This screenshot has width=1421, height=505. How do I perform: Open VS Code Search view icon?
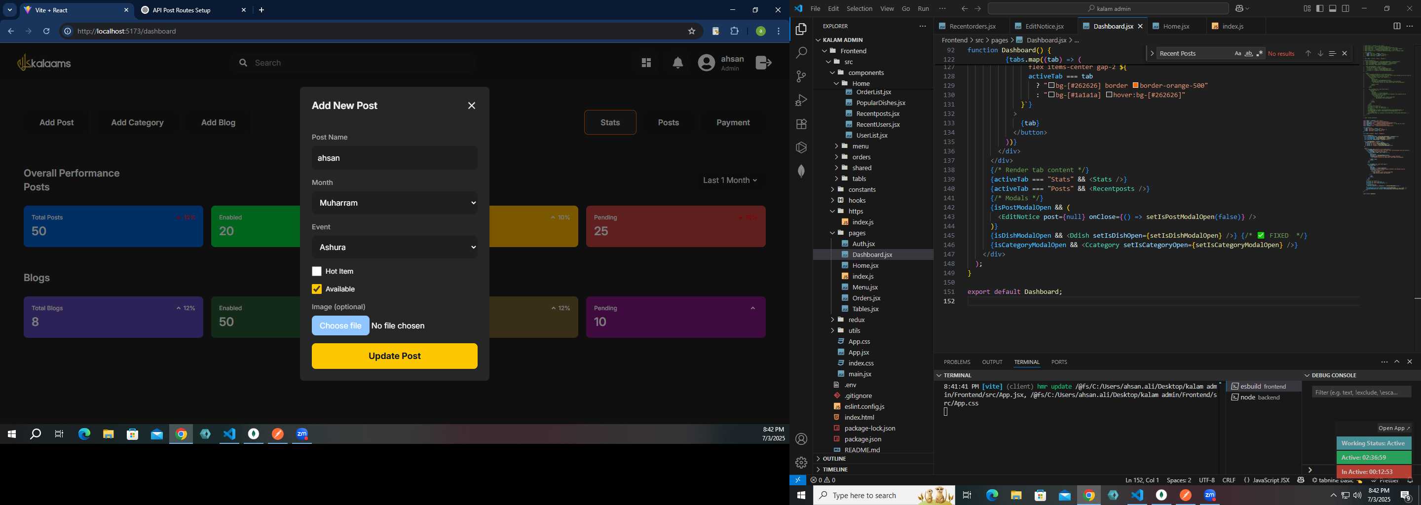pos(801,53)
